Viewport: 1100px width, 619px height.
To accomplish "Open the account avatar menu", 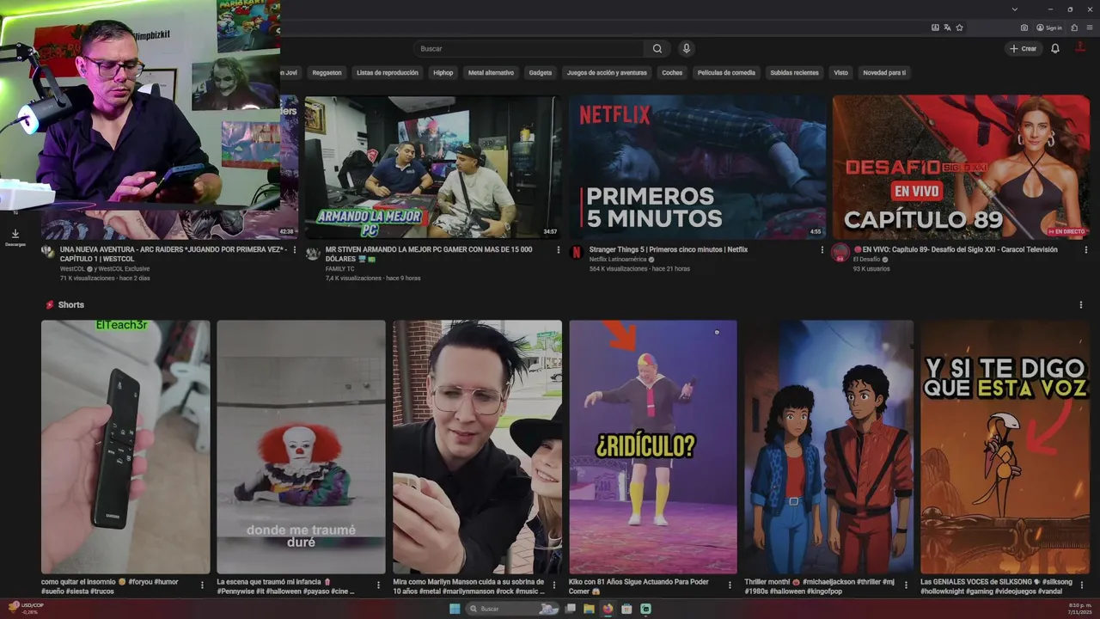I will [x=1079, y=49].
